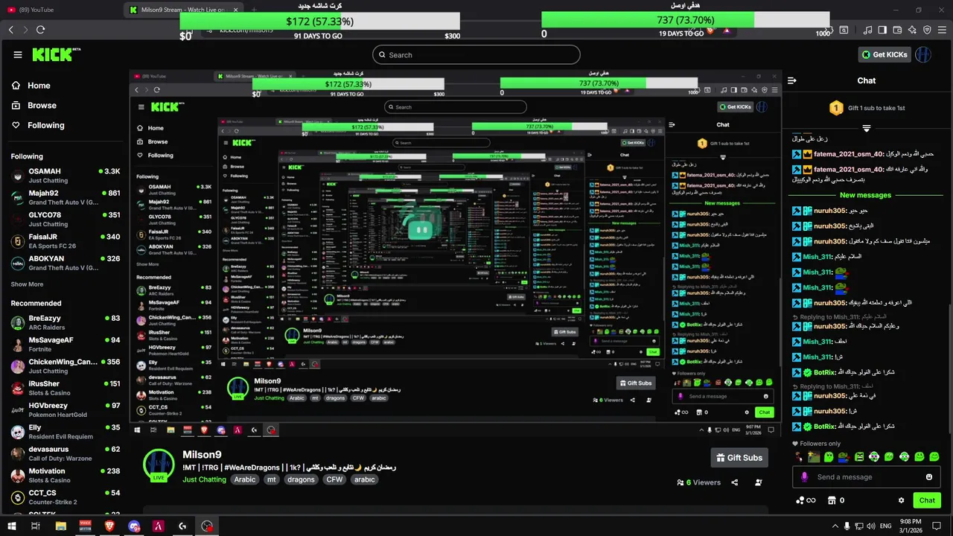
Task: Click Gift 1 sub rank badge
Action: [835, 108]
